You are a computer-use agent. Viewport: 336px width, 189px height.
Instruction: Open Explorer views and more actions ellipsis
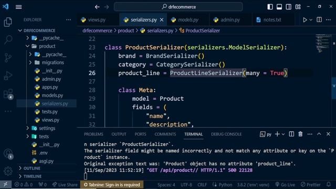click(x=68, y=20)
